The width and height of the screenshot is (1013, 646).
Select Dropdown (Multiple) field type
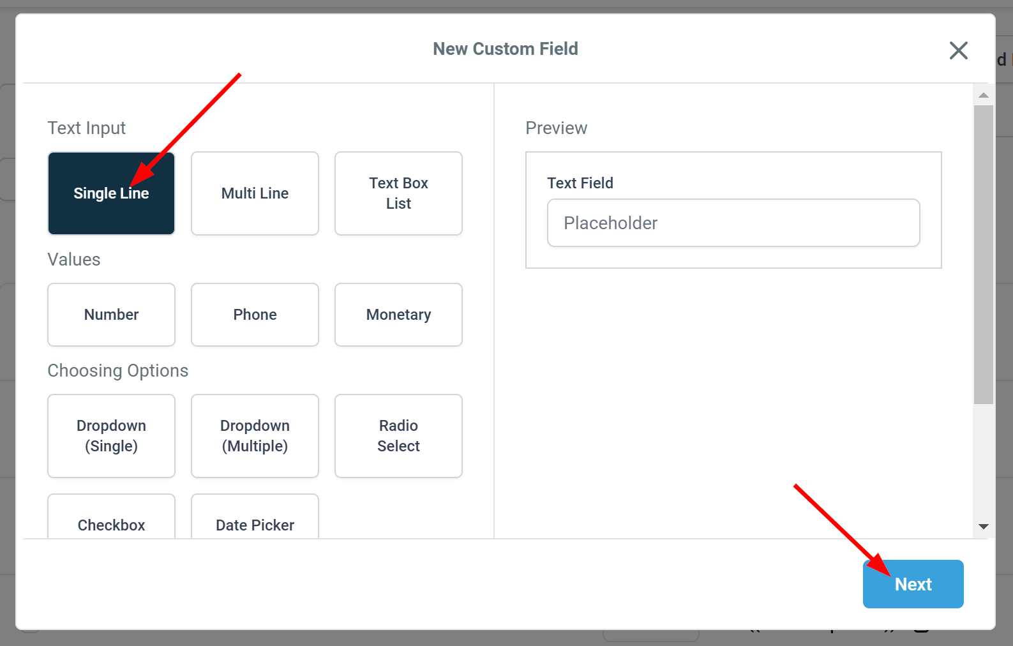(x=255, y=436)
